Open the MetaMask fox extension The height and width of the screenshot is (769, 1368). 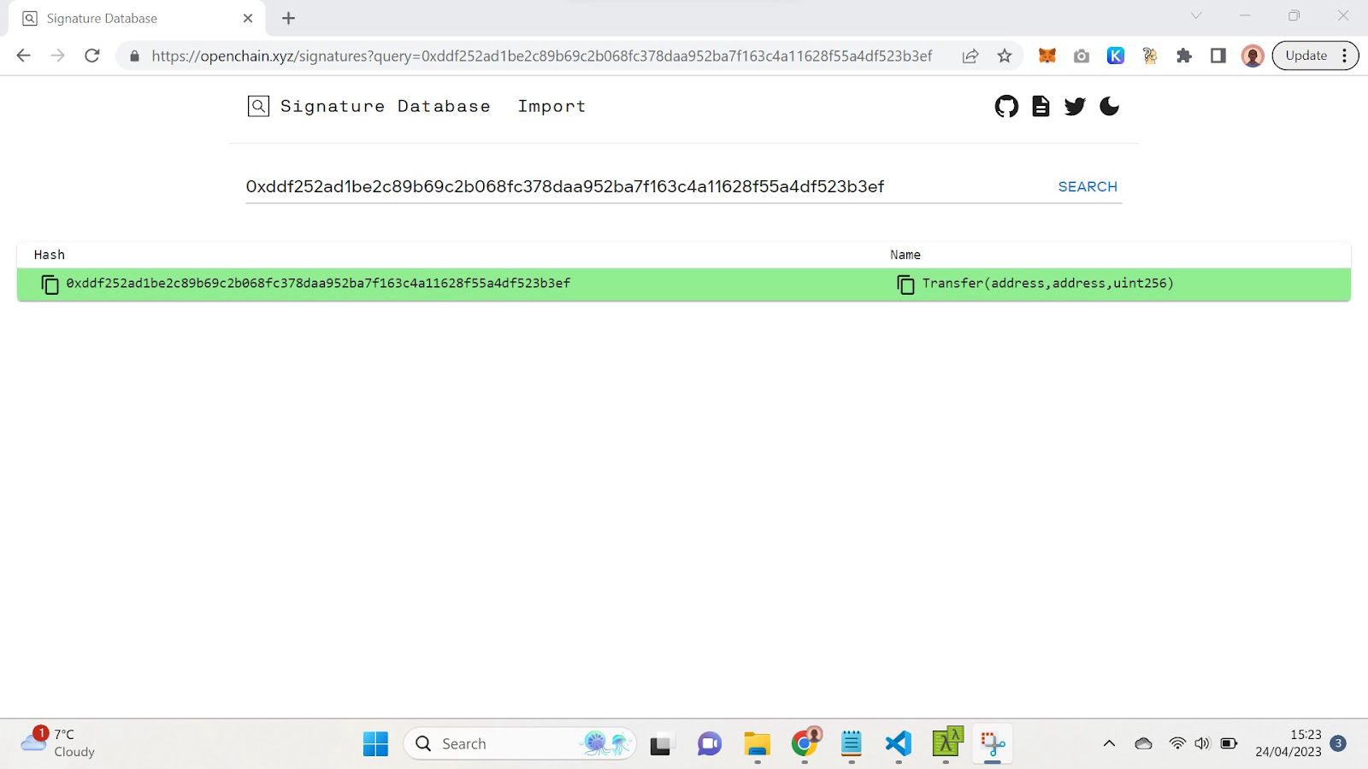tap(1047, 56)
